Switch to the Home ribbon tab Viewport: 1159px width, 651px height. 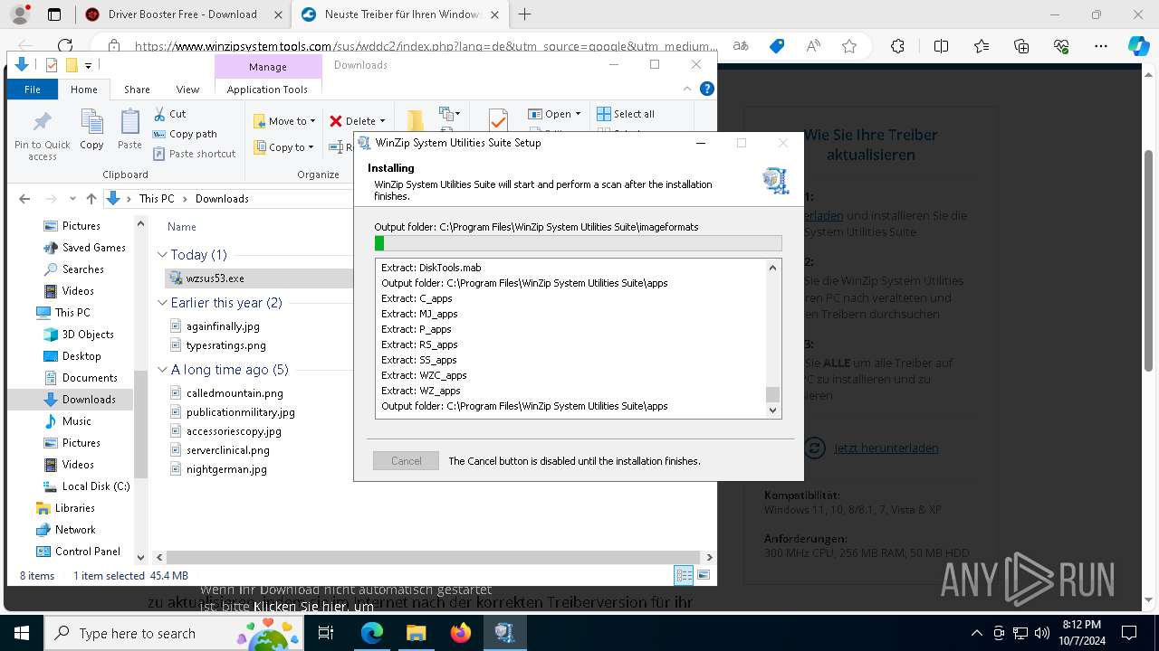83,90
